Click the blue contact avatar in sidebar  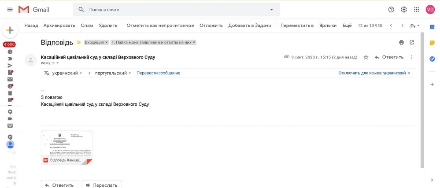(10, 145)
